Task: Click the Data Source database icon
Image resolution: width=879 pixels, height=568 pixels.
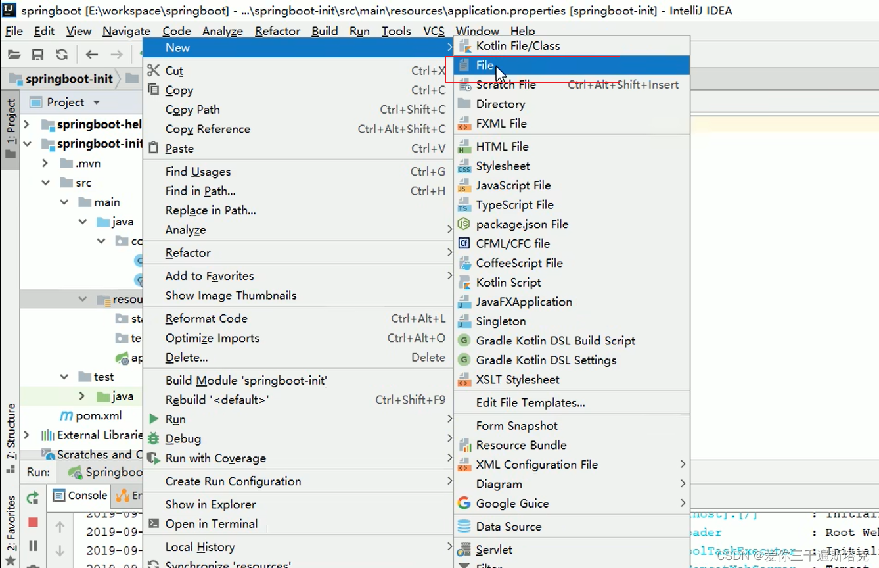Action: [x=464, y=527]
